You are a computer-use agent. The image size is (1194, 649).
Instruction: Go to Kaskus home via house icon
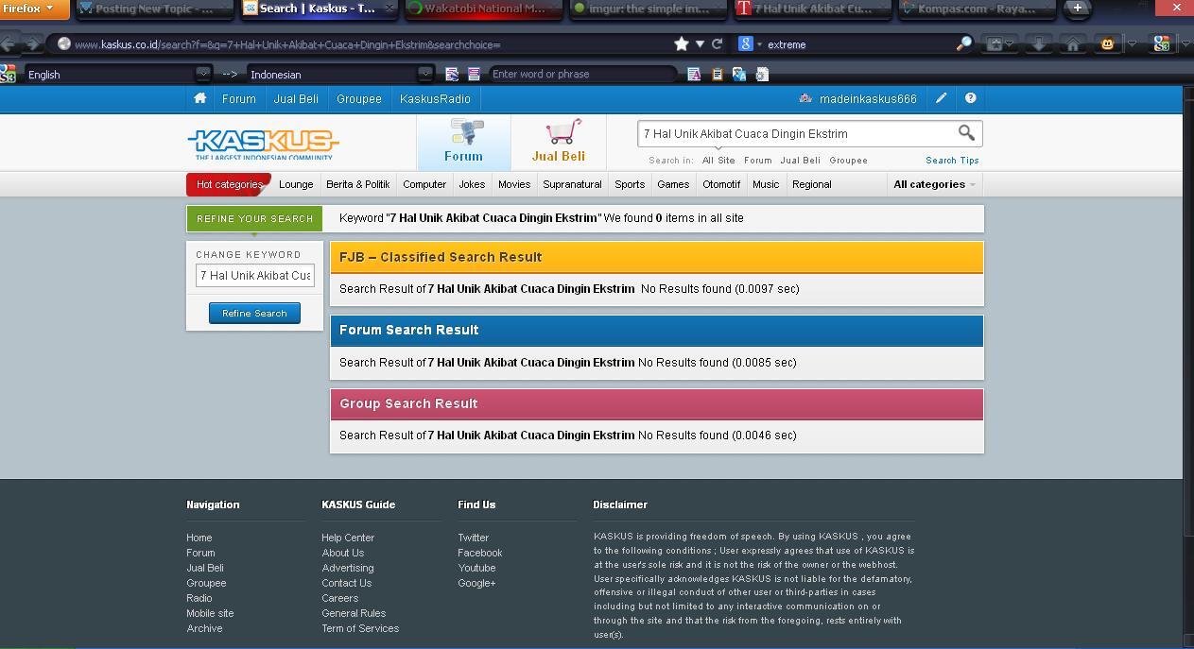tap(199, 98)
